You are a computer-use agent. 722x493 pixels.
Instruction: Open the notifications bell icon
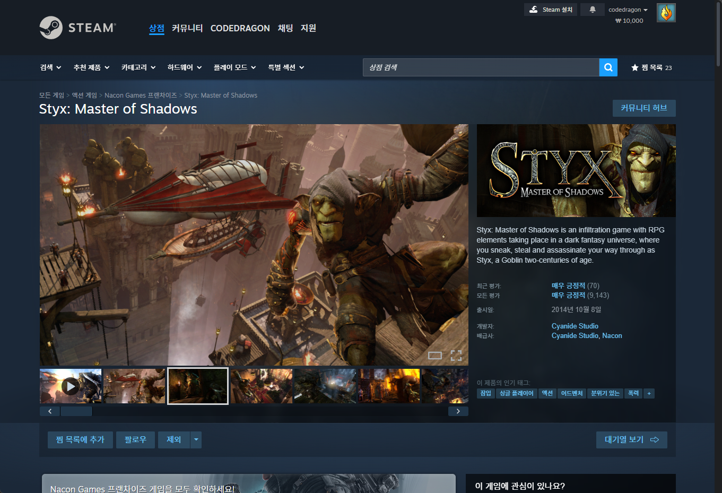[593, 10]
